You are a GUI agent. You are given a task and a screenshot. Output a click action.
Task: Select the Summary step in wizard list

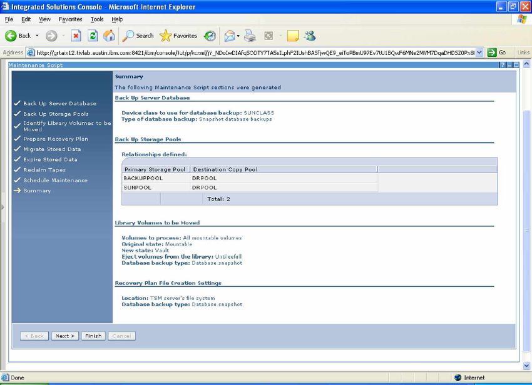pyautogui.click(x=37, y=191)
